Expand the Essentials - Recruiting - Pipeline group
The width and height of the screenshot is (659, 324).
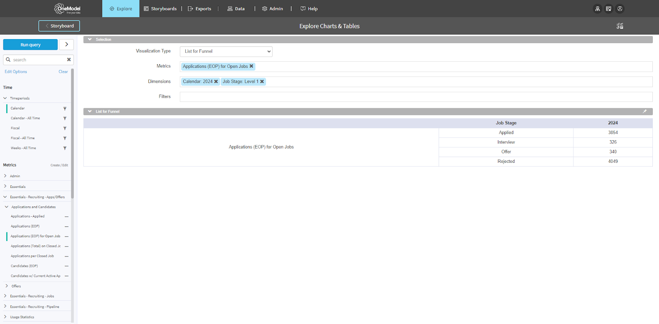pyautogui.click(x=5, y=306)
